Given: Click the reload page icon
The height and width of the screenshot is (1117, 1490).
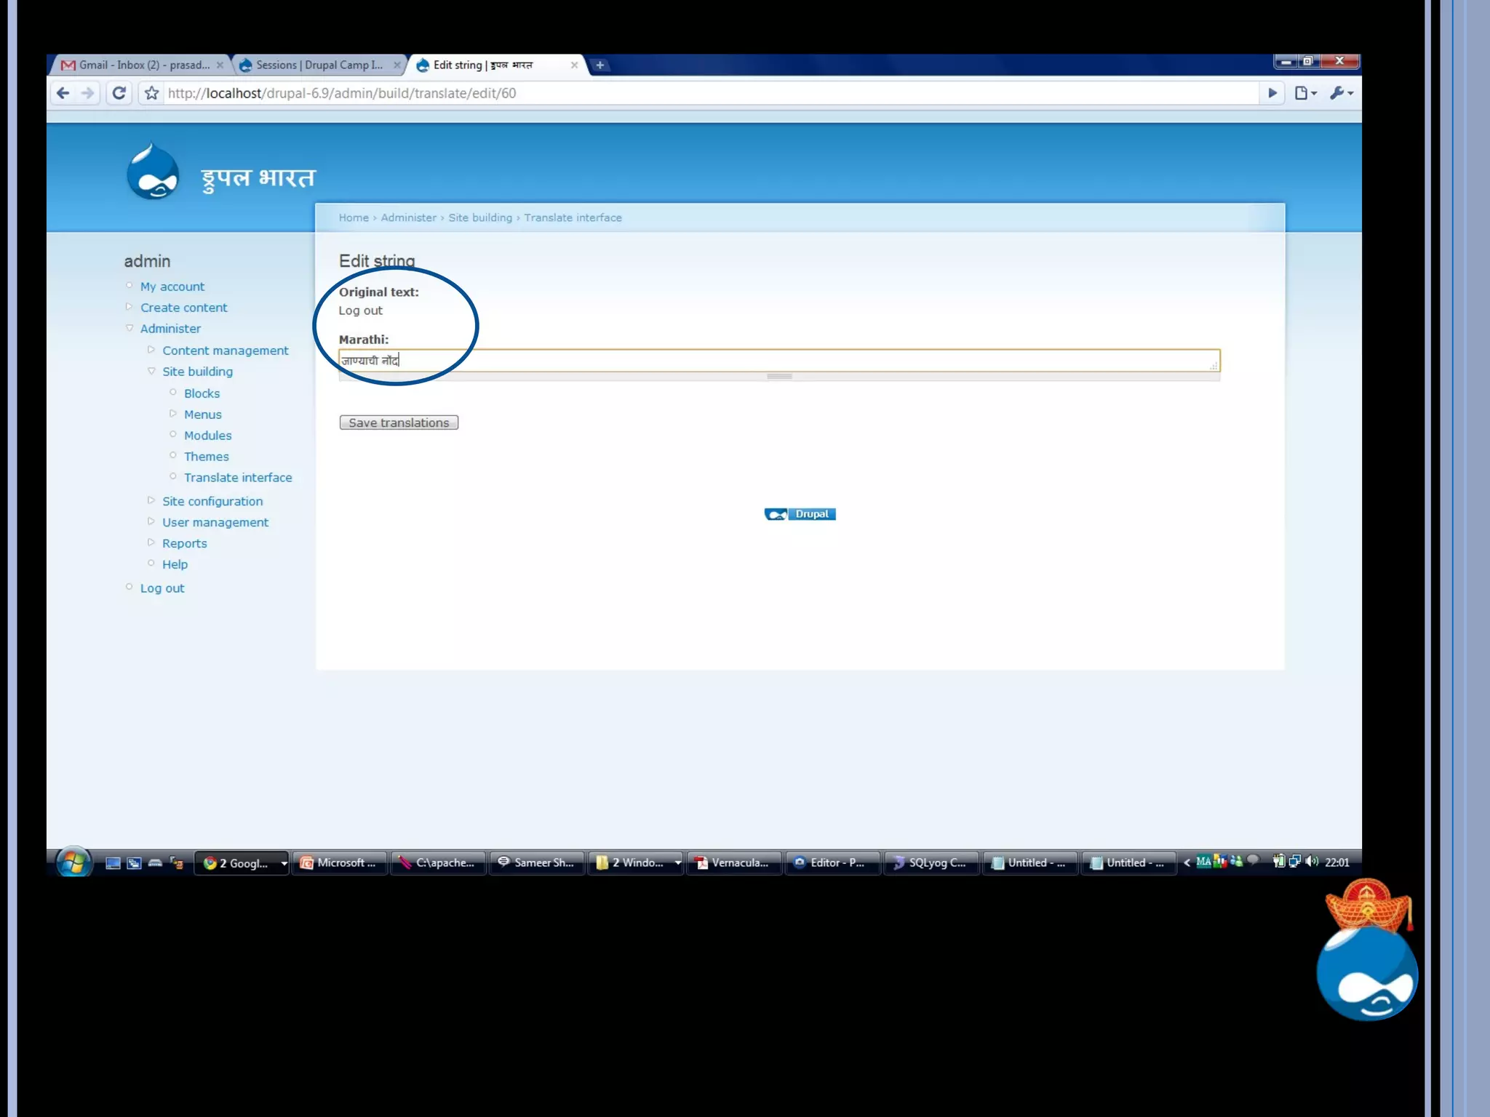Looking at the screenshot, I should tap(119, 93).
